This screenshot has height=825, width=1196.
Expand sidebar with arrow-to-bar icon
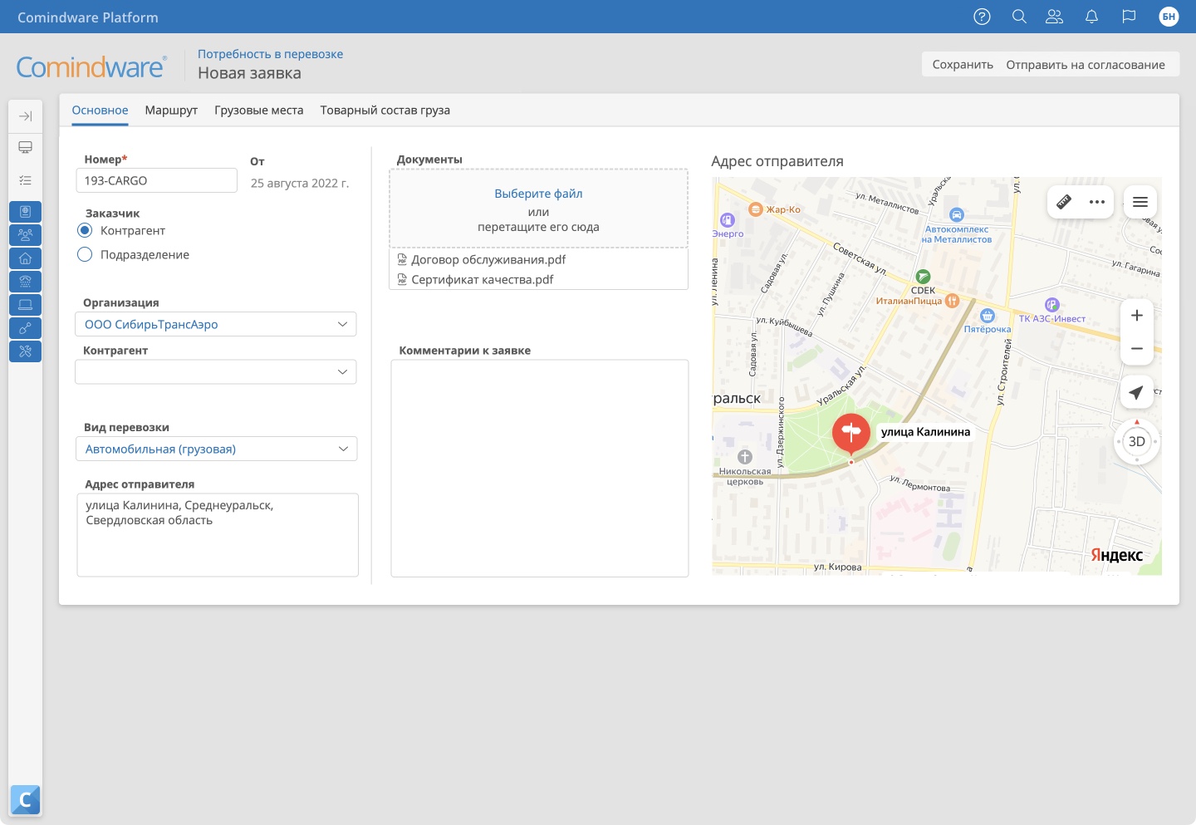click(x=26, y=116)
